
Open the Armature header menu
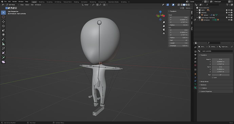point(38,5)
